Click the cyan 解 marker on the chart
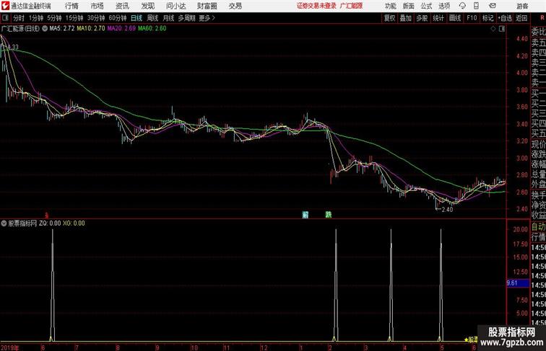 tap(305, 215)
